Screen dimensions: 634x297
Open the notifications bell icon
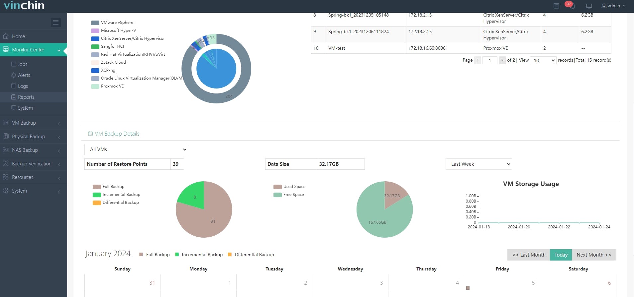(573, 6)
